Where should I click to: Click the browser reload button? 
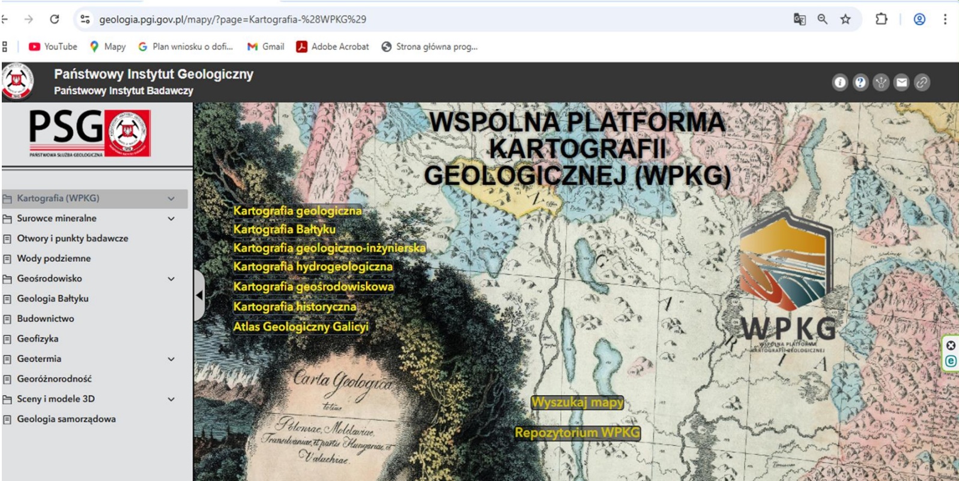54,19
